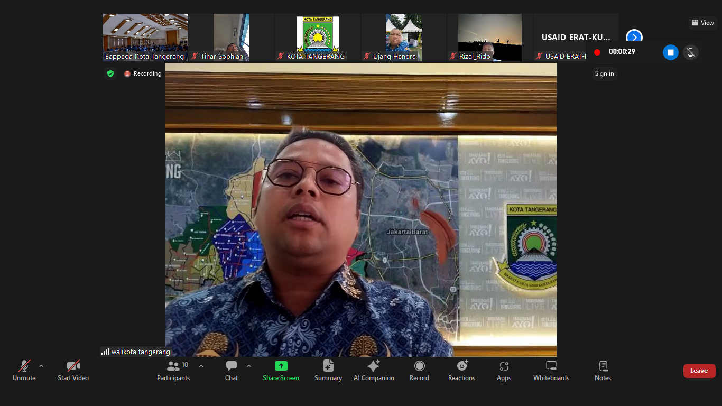Expand Chat options arrow
This screenshot has width=722, height=406.
click(249, 366)
